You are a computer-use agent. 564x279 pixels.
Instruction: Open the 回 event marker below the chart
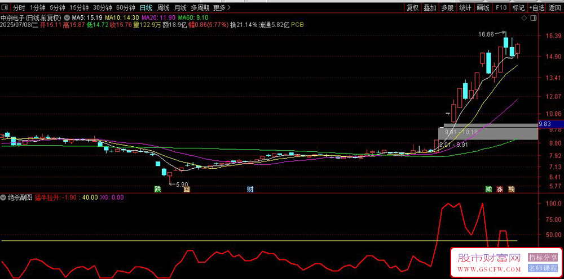coord(186,190)
